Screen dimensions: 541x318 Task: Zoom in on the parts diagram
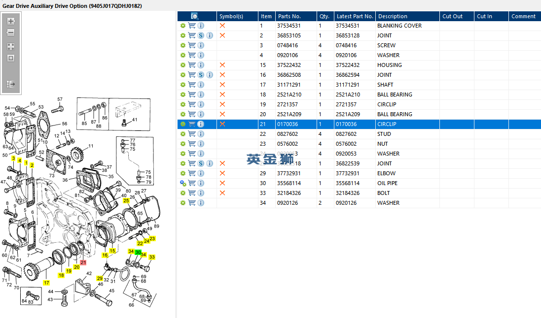coord(11,21)
